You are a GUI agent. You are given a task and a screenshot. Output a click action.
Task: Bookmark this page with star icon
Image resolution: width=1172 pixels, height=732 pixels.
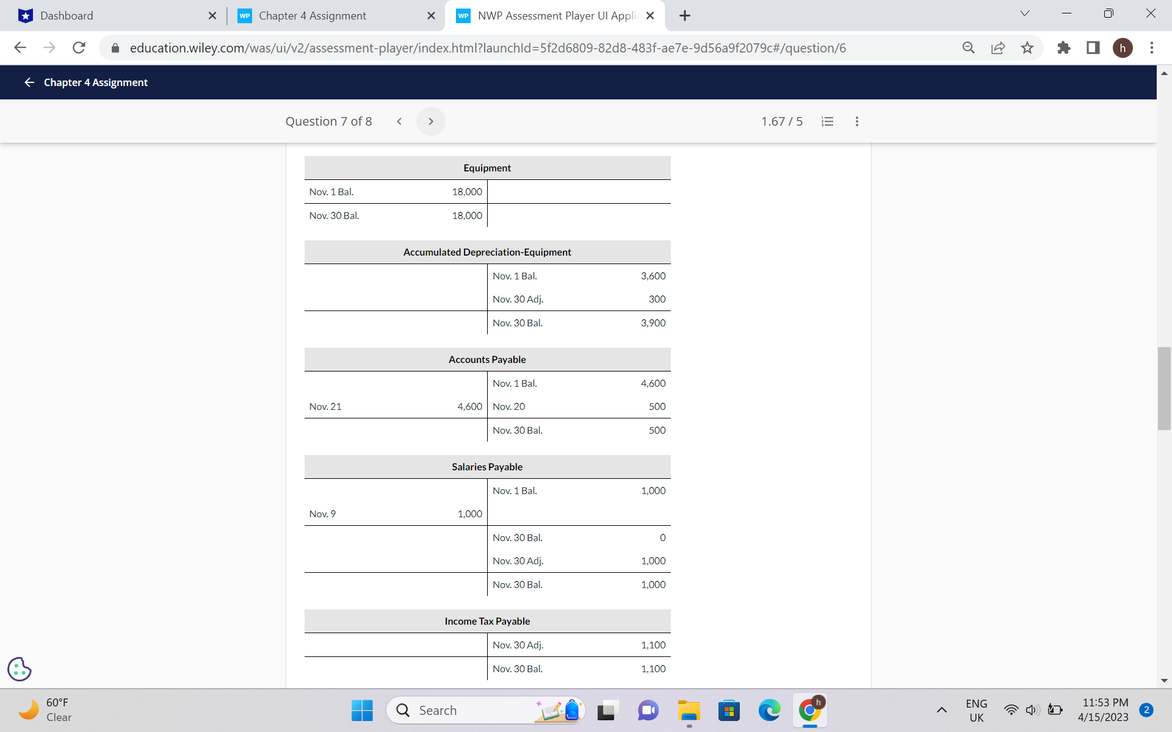(x=1027, y=48)
